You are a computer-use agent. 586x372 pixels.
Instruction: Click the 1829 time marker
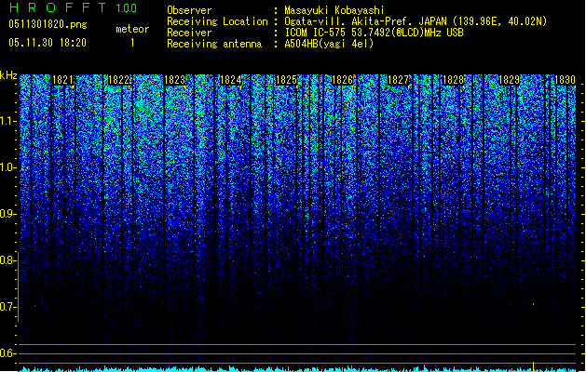[x=509, y=80]
